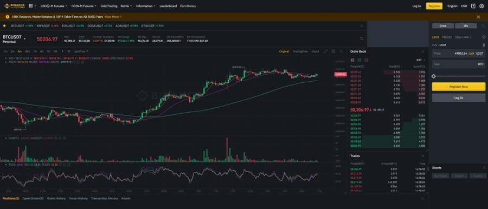Open the COIN-M Futures dropdown menu

pos(84,6)
